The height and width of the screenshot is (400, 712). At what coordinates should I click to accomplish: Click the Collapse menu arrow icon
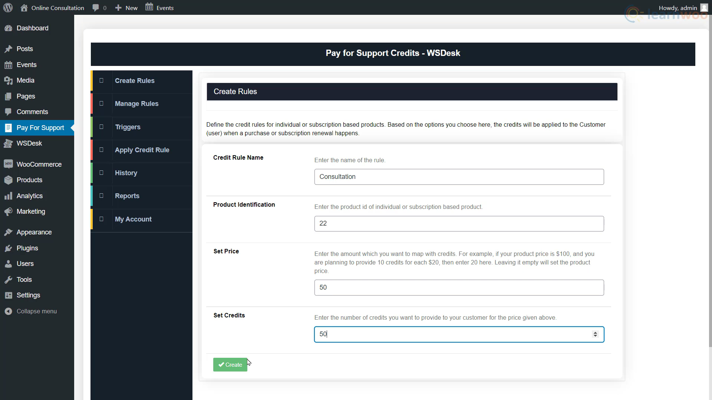tap(8, 311)
